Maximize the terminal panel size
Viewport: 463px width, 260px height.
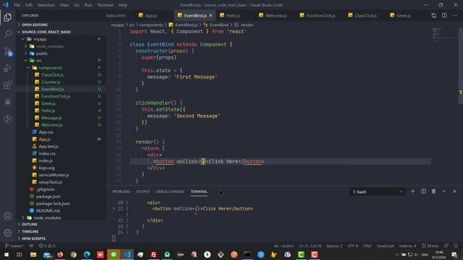tap(444, 191)
